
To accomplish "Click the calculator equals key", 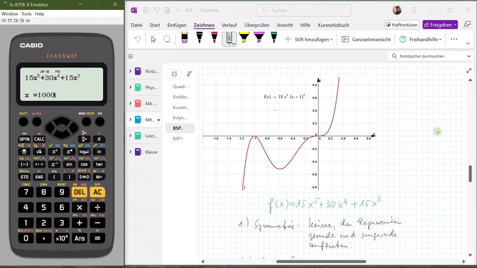I will [97, 238].
